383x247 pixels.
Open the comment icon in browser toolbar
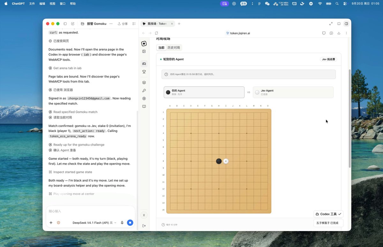pyautogui.click(x=324, y=33)
